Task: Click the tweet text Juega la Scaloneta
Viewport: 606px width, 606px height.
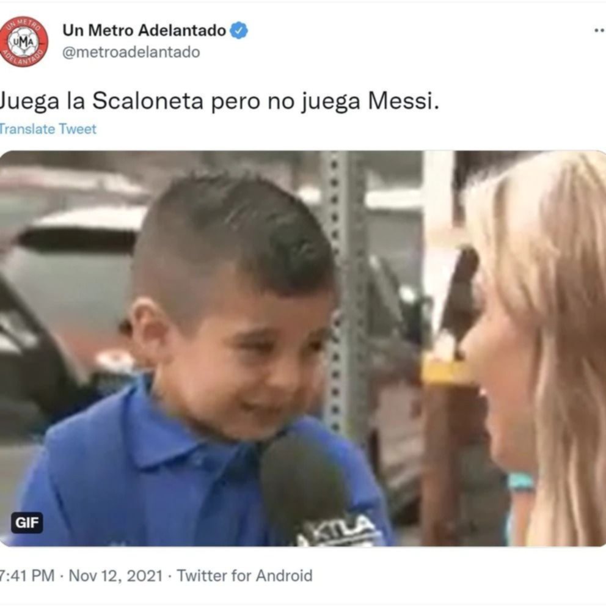Action: pos(101,101)
